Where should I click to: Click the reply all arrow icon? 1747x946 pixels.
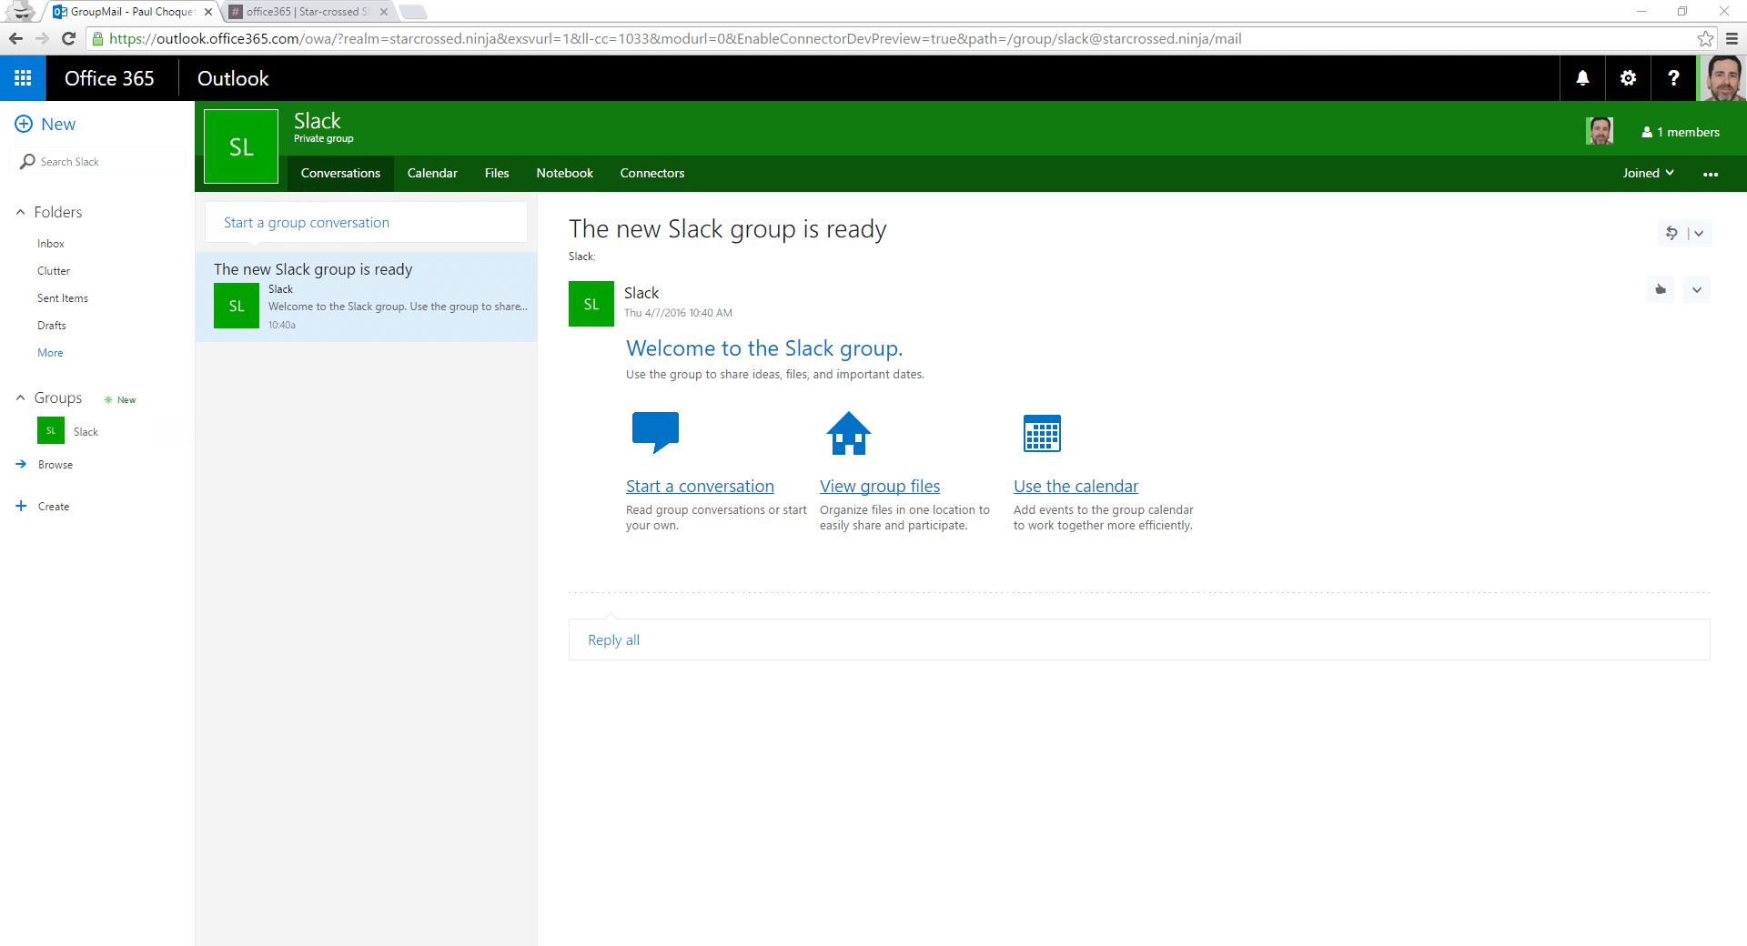pyautogui.click(x=1671, y=233)
